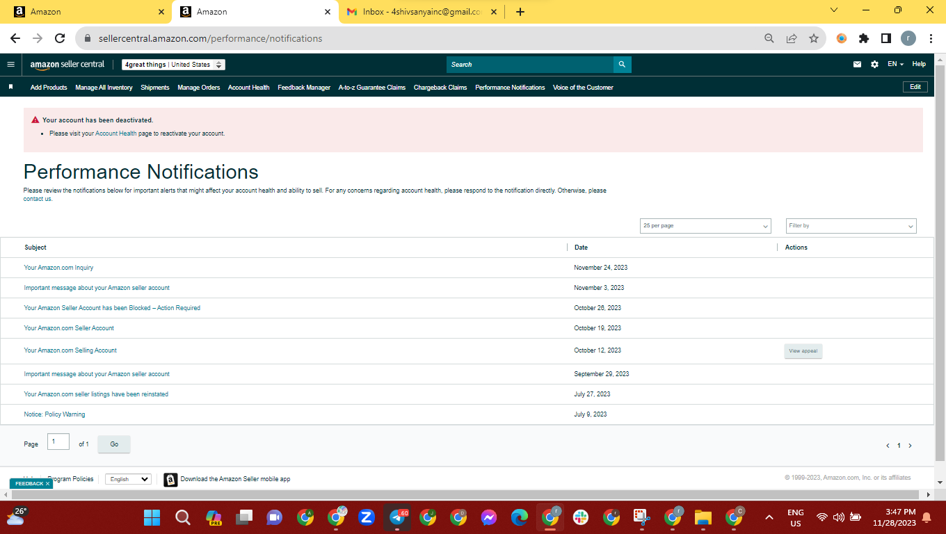Launch Copilot preview from the taskbar
Image resolution: width=946 pixels, height=534 pixels.
214,517
